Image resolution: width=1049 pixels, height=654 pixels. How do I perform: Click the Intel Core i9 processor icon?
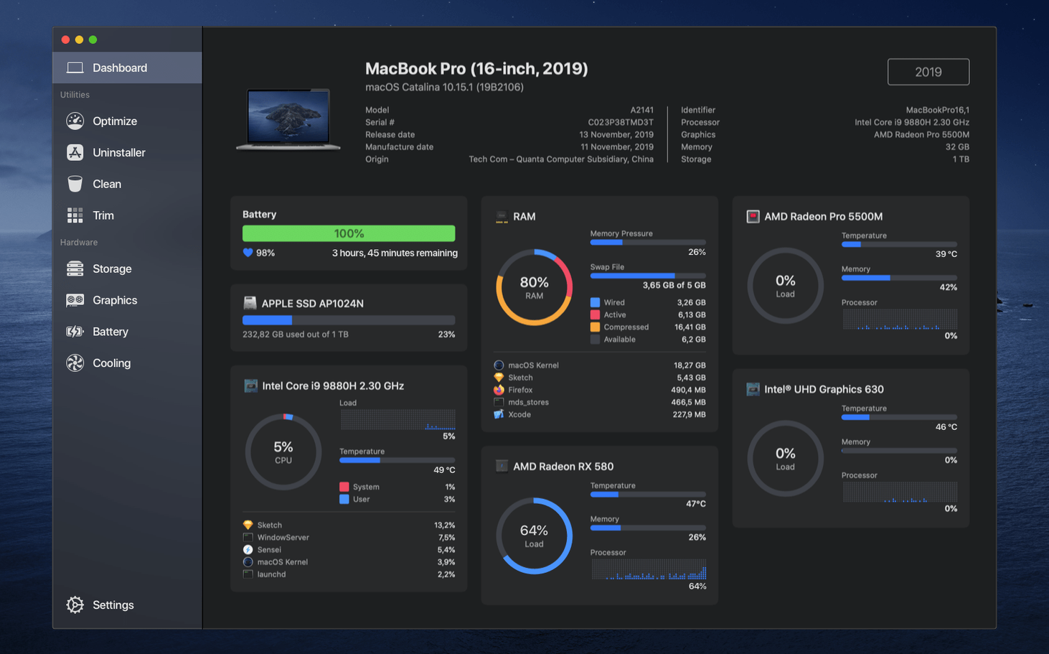pos(250,386)
